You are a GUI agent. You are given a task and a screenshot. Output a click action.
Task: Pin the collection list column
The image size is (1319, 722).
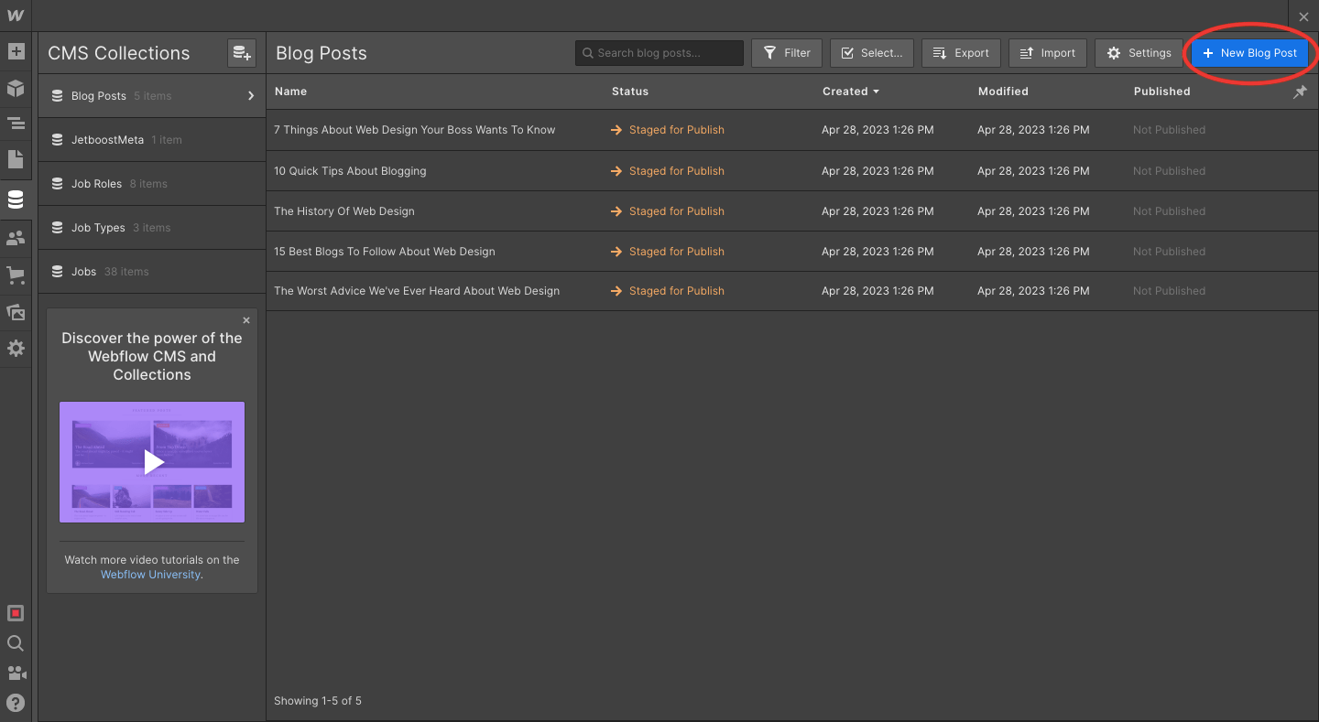click(1300, 92)
